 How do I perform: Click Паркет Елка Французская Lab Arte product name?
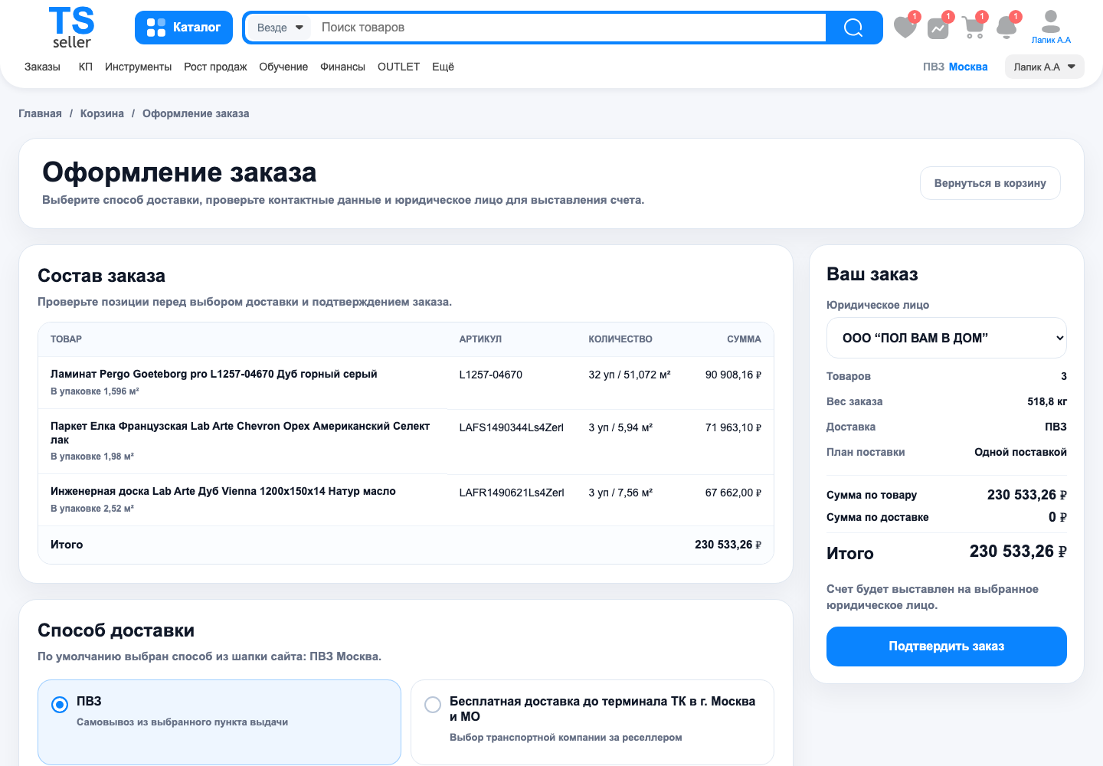click(x=241, y=433)
